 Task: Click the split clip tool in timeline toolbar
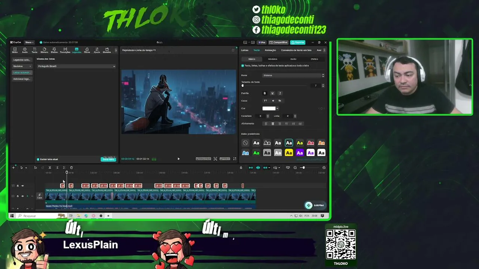tap(49, 168)
